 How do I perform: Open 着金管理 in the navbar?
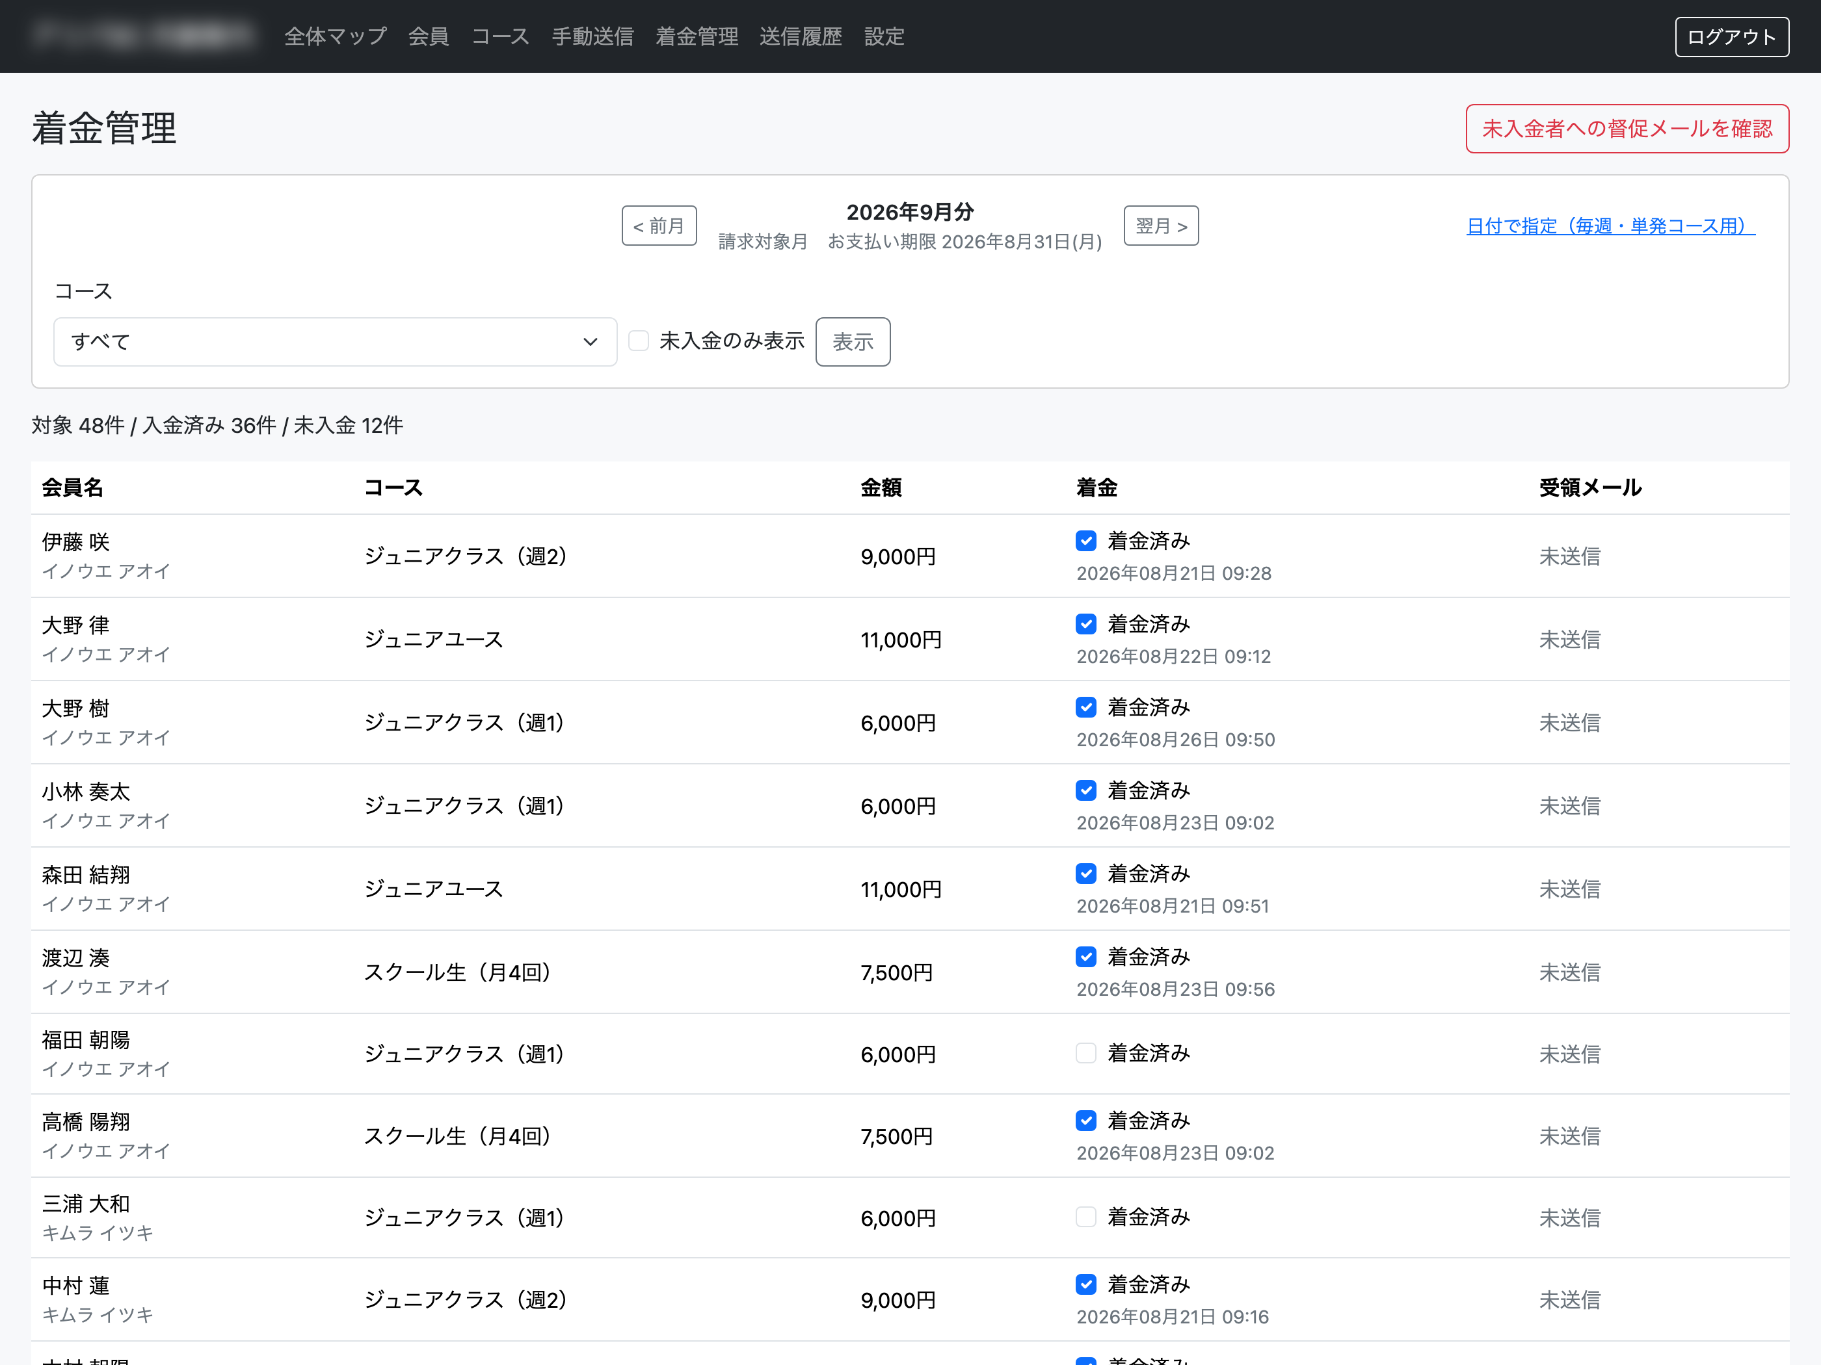[697, 36]
